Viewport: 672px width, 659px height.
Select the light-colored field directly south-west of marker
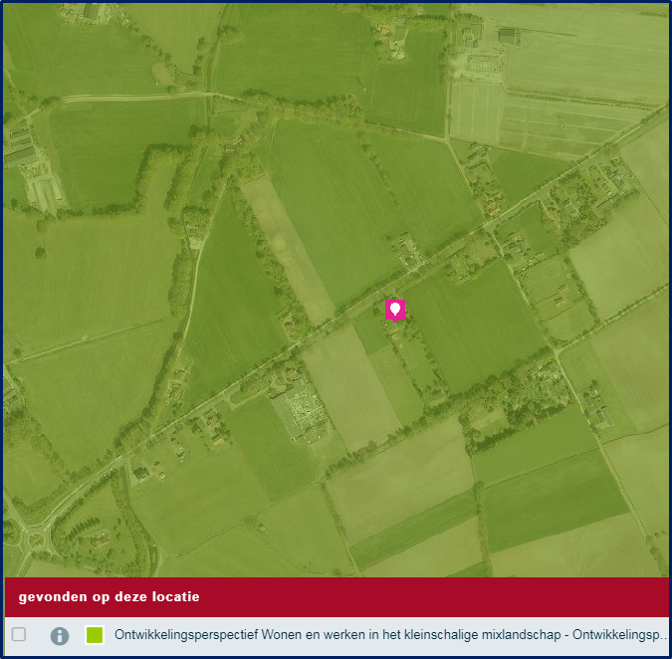click(348, 383)
